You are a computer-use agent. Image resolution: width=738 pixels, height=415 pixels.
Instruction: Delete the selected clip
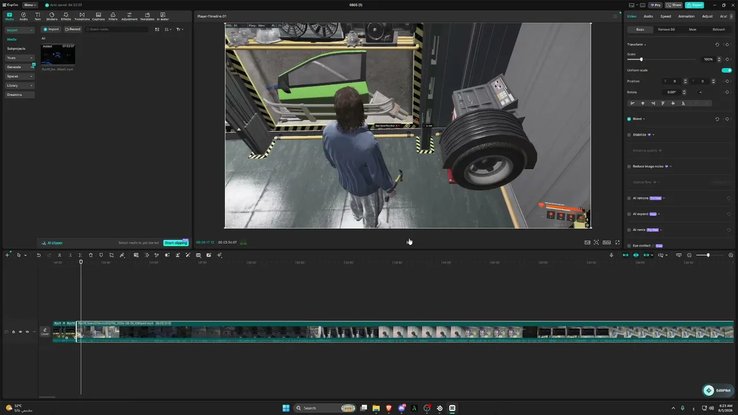[x=91, y=255]
